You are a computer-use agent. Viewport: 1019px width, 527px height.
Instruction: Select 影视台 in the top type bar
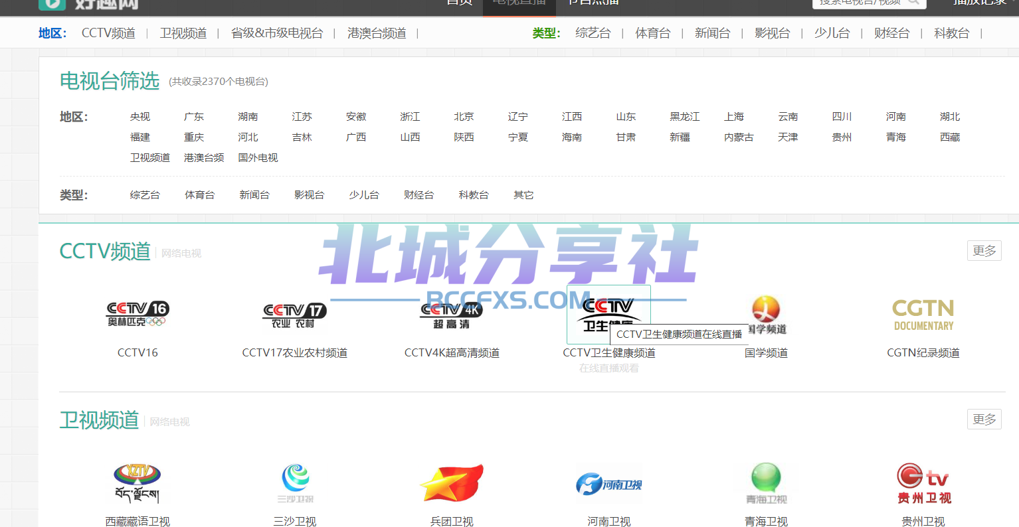(773, 33)
